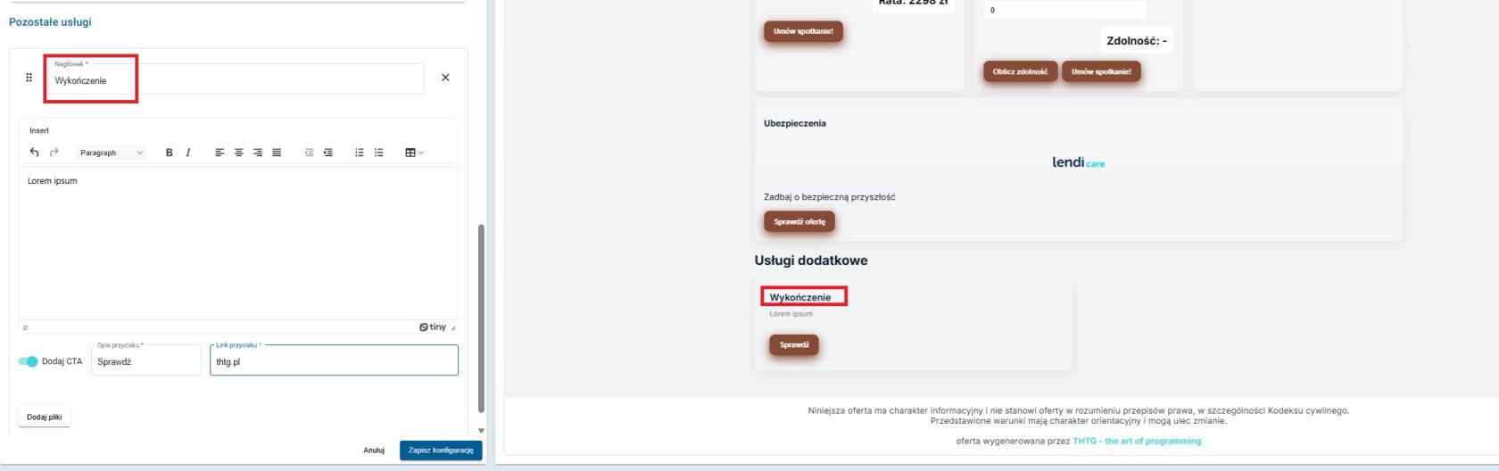Align text left

219,153
